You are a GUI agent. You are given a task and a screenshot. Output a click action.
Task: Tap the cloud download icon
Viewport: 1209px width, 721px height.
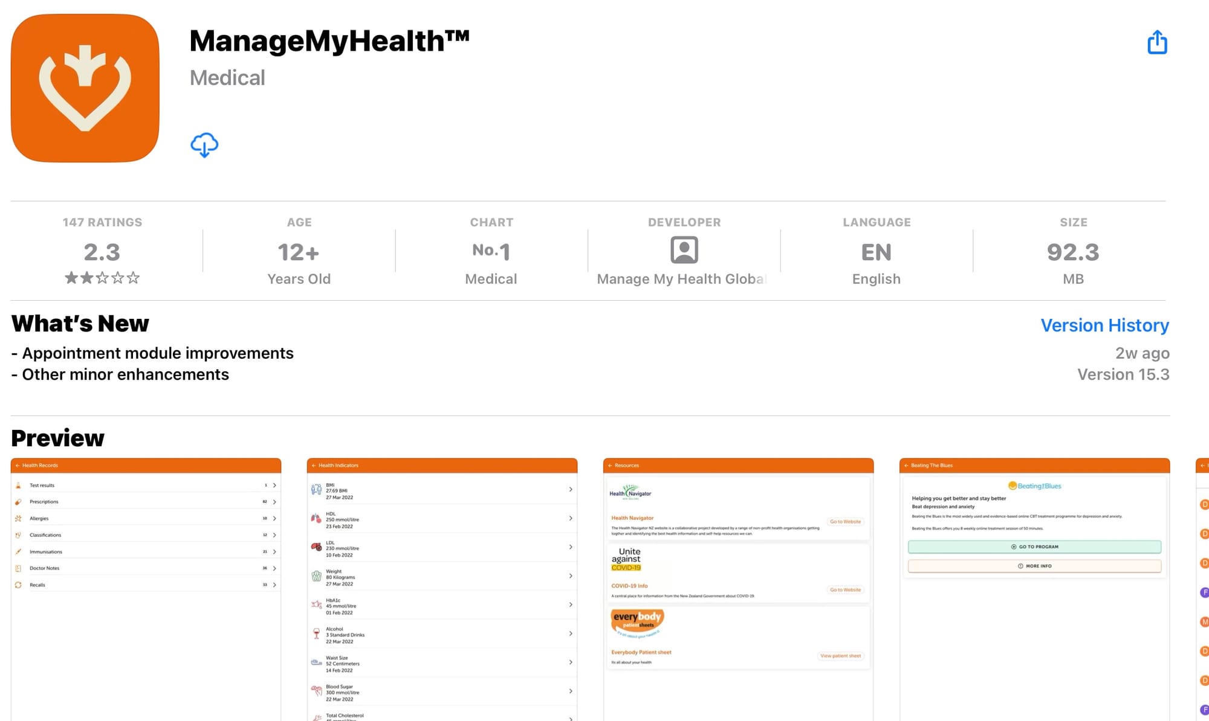[x=204, y=145]
